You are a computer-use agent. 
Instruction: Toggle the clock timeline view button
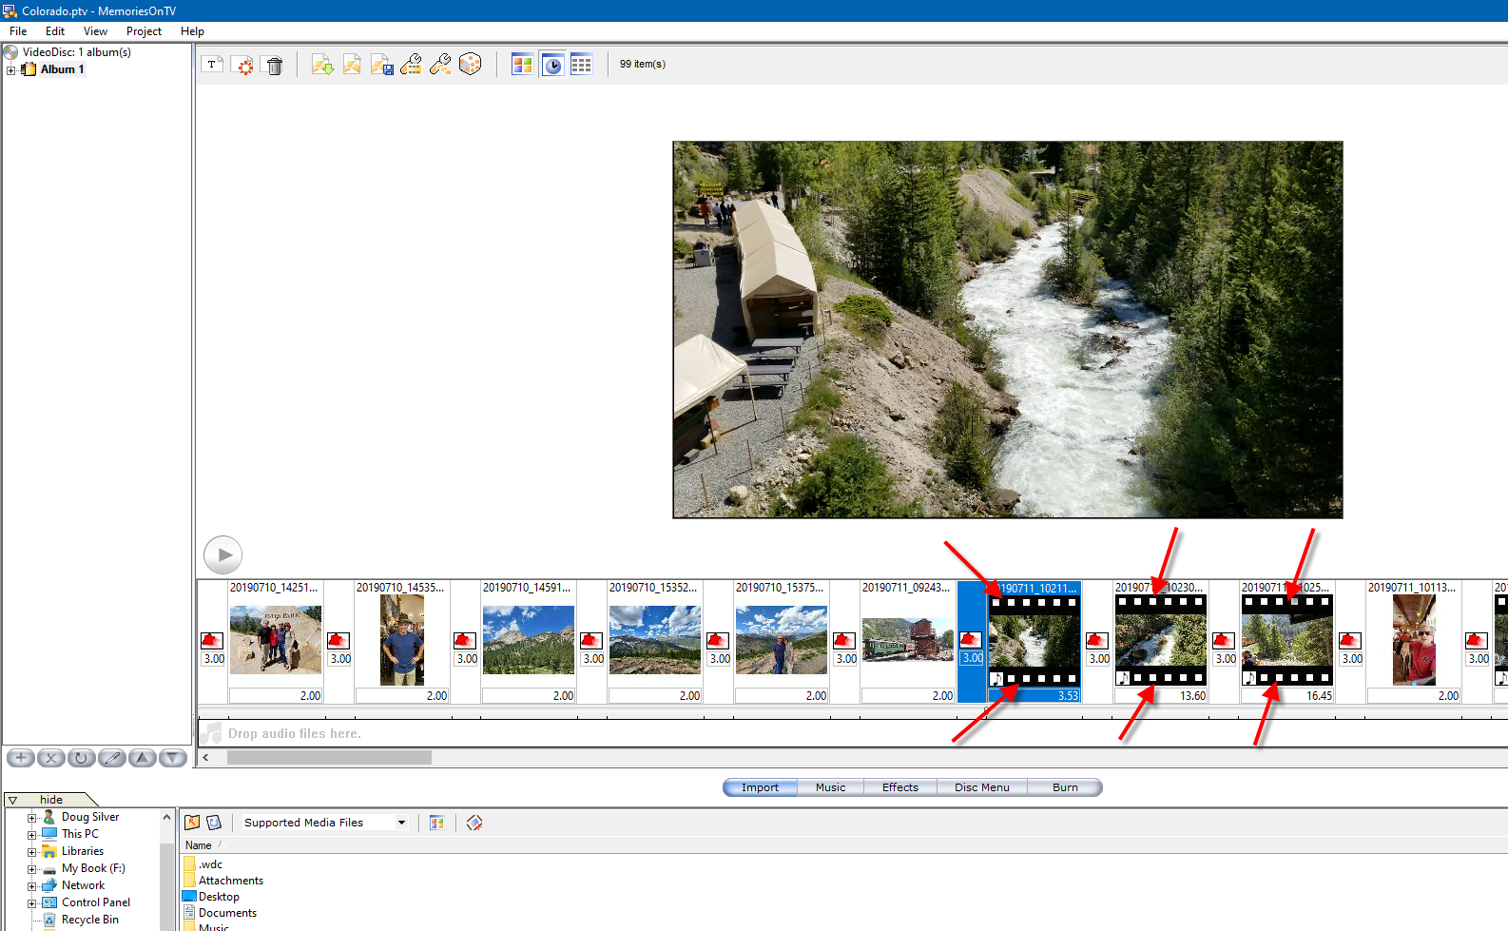click(x=552, y=65)
